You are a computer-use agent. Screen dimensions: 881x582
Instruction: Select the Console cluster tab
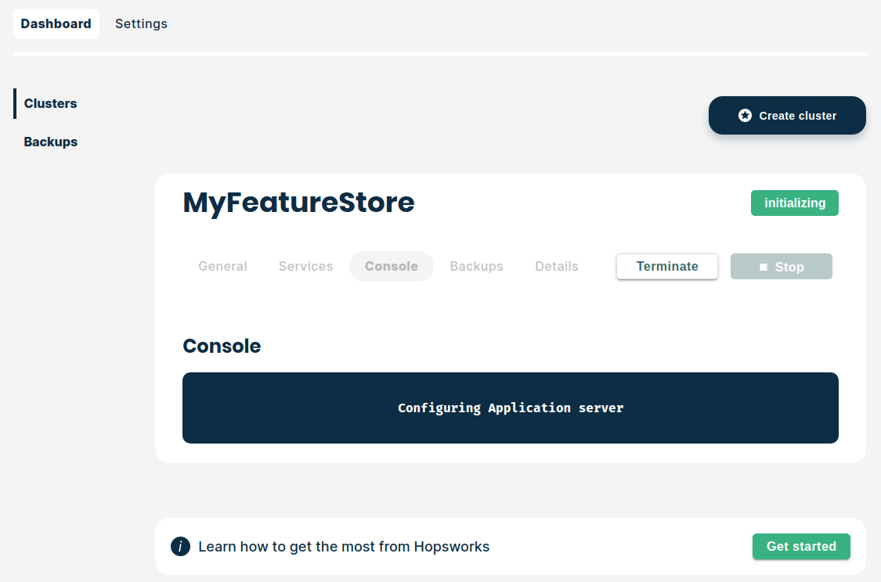click(x=391, y=266)
